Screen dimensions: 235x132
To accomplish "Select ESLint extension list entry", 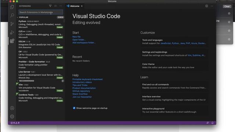I will coord(41,44).
